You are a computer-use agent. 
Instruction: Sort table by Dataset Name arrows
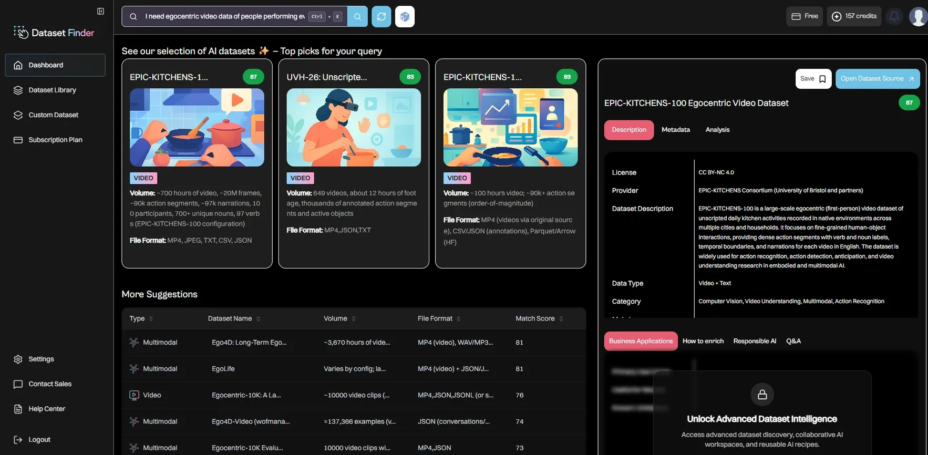click(x=258, y=318)
